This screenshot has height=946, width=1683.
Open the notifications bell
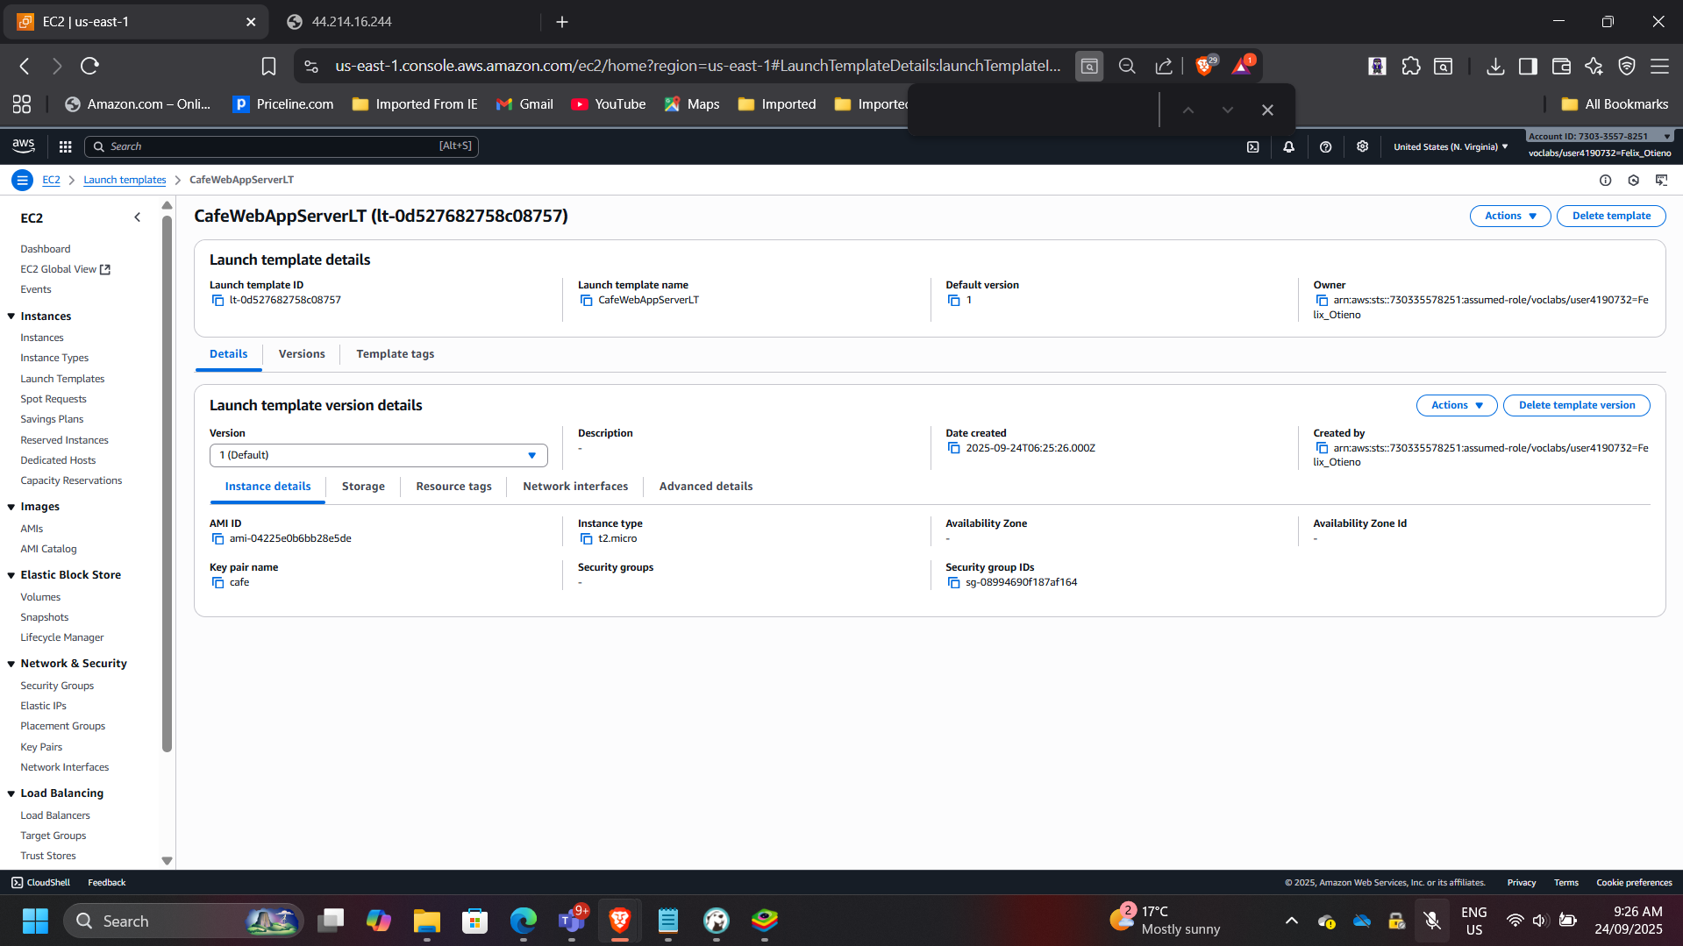(1288, 147)
